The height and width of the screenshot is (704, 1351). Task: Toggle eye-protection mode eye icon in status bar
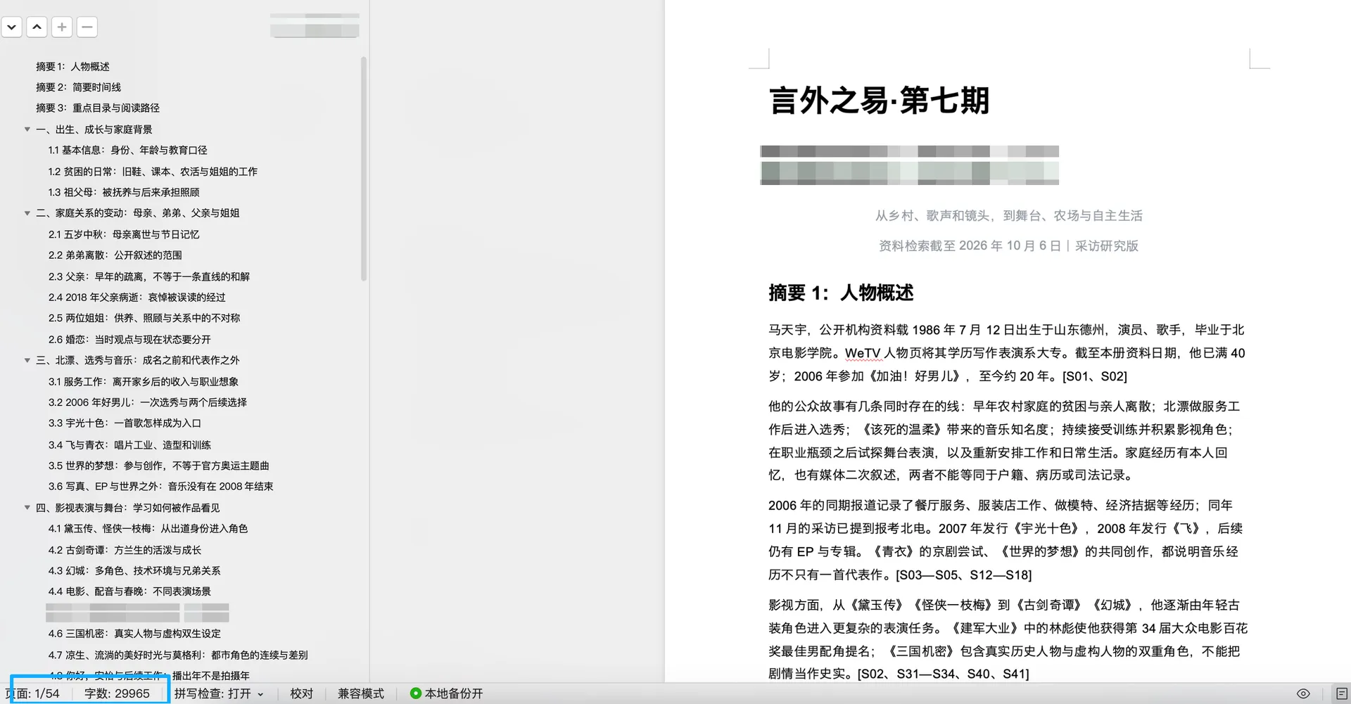pyautogui.click(x=1303, y=693)
